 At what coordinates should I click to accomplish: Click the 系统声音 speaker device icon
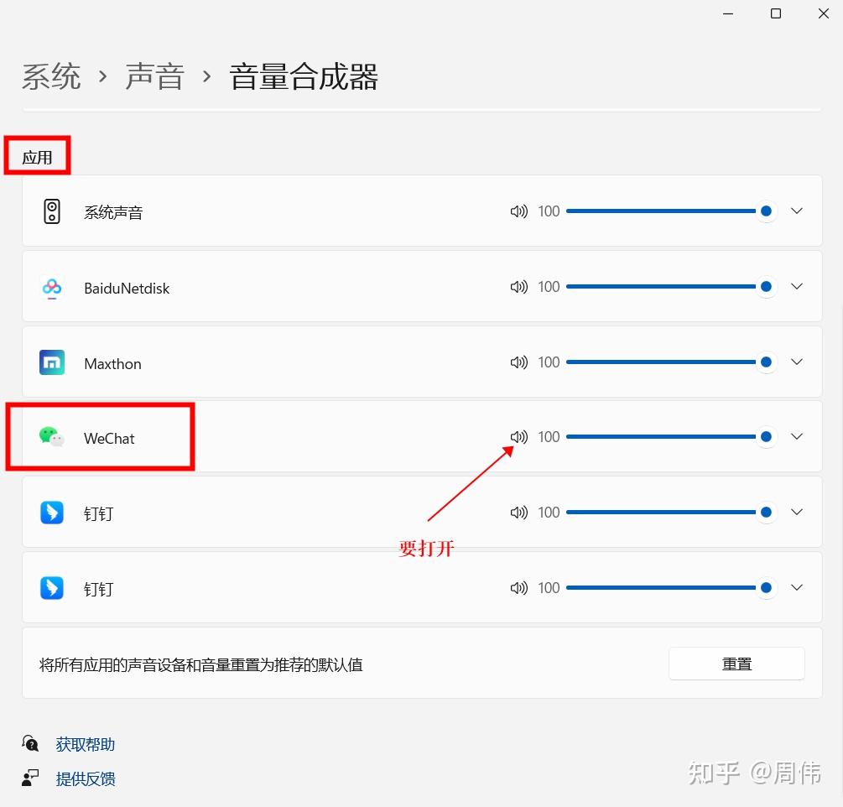[52, 211]
